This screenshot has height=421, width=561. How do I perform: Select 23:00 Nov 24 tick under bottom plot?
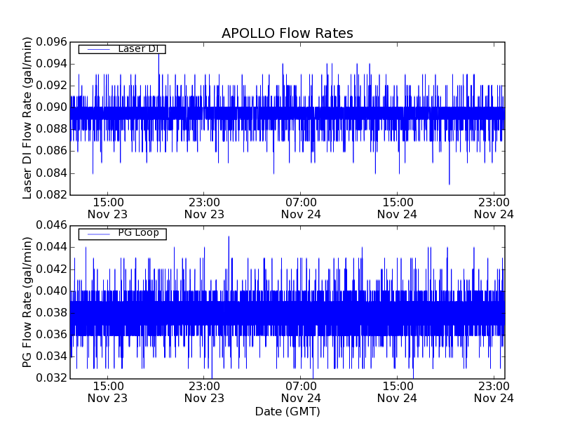click(x=494, y=392)
